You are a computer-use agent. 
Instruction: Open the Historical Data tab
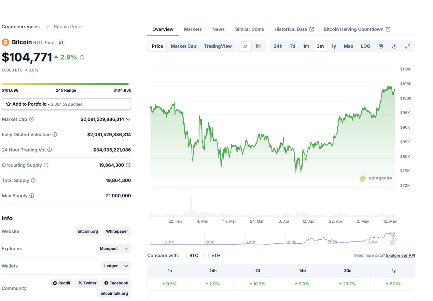coord(294,29)
